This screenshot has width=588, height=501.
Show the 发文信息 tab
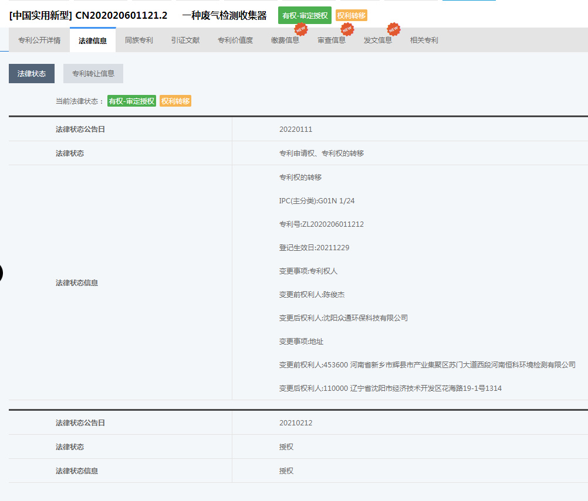click(378, 40)
